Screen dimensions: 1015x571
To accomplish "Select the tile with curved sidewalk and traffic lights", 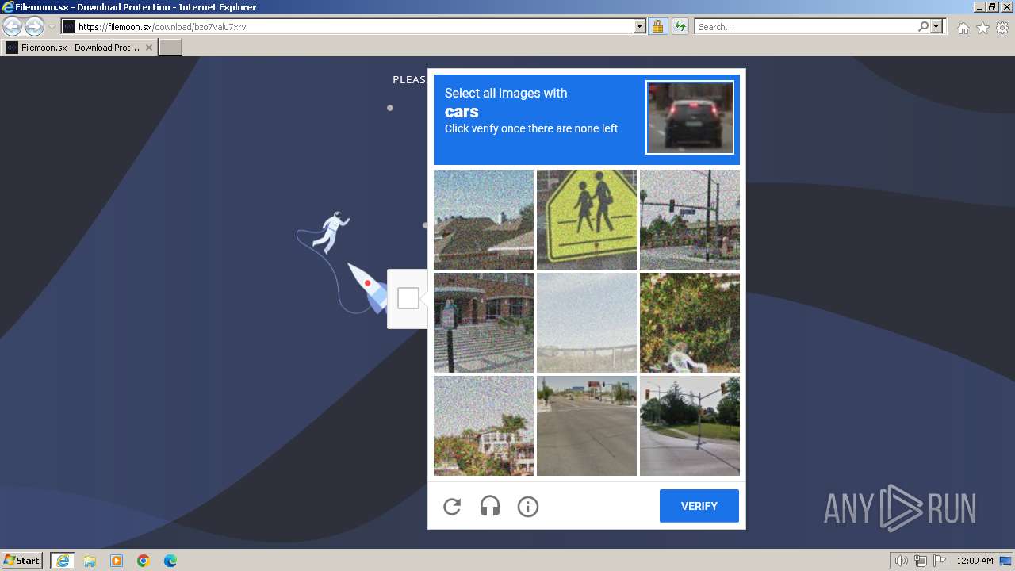I will tap(690, 426).
